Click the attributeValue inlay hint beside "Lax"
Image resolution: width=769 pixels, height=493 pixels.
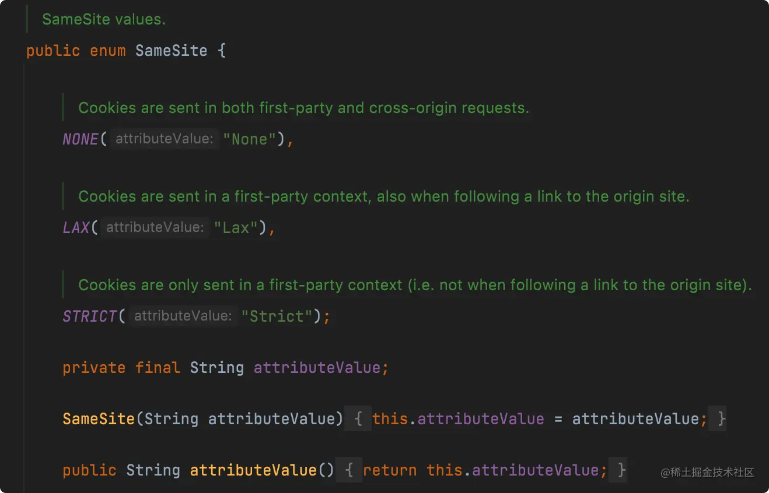coord(154,227)
